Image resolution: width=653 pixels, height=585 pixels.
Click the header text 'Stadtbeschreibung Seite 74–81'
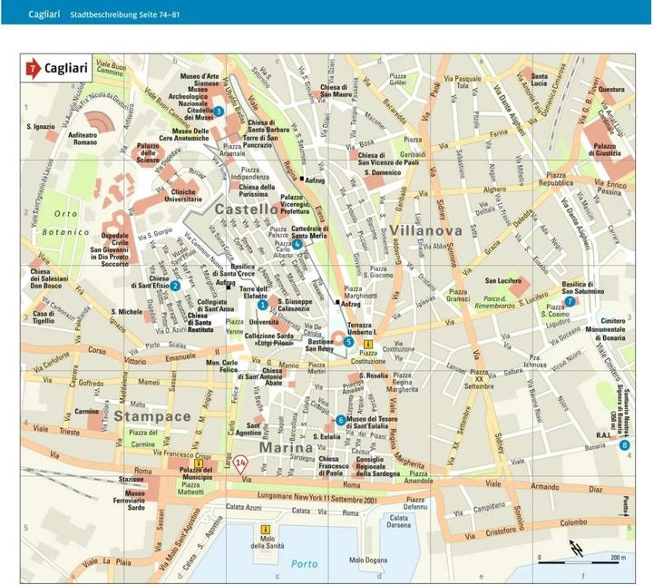pyautogui.click(x=124, y=15)
